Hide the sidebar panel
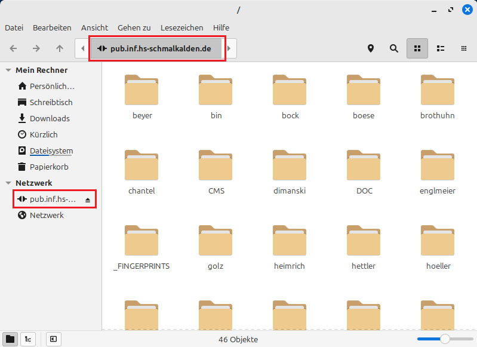 (x=53, y=339)
